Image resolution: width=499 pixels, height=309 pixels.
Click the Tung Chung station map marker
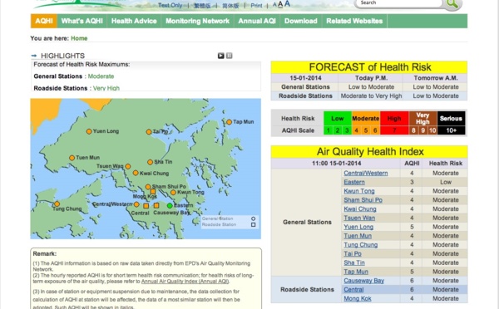[57, 204]
